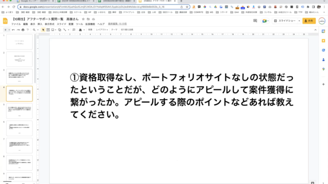The width and height of the screenshot is (328, 184).
Task: Select slide 1 thumbnail
Action: coord(19,42)
